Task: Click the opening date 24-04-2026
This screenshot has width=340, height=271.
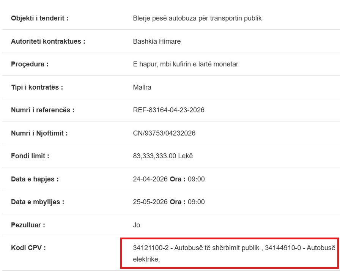Action: pos(150,179)
